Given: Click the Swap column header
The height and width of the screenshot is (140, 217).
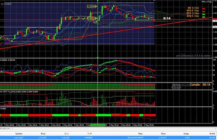Looking at the screenshot, I should (x=186, y=134).
